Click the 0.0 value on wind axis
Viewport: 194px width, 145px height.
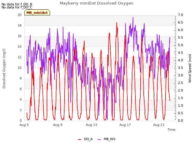(x=180, y=121)
